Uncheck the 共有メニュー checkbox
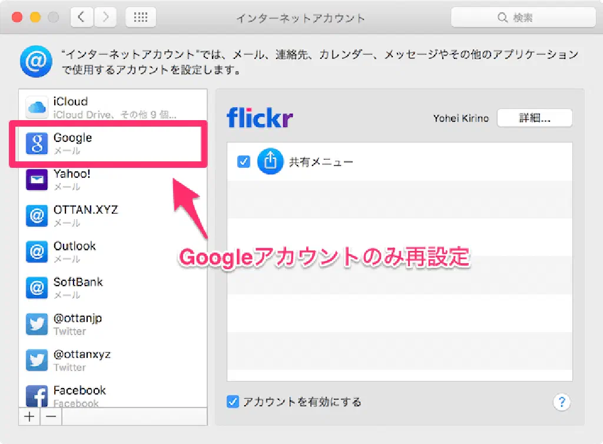This screenshot has width=603, height=444. [243, 162]
